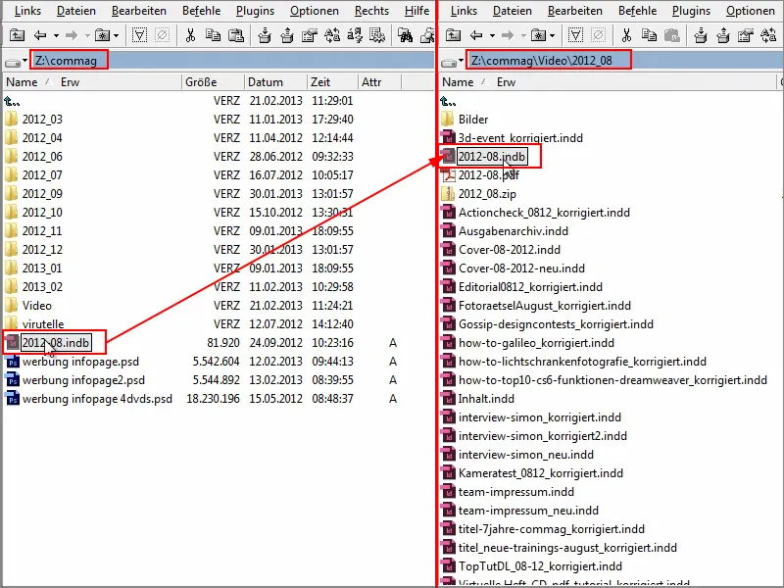The height and width of the screenshot is (588, 784).
Task: Open Back history dropdown in right panel
Action: coord(492,35)
